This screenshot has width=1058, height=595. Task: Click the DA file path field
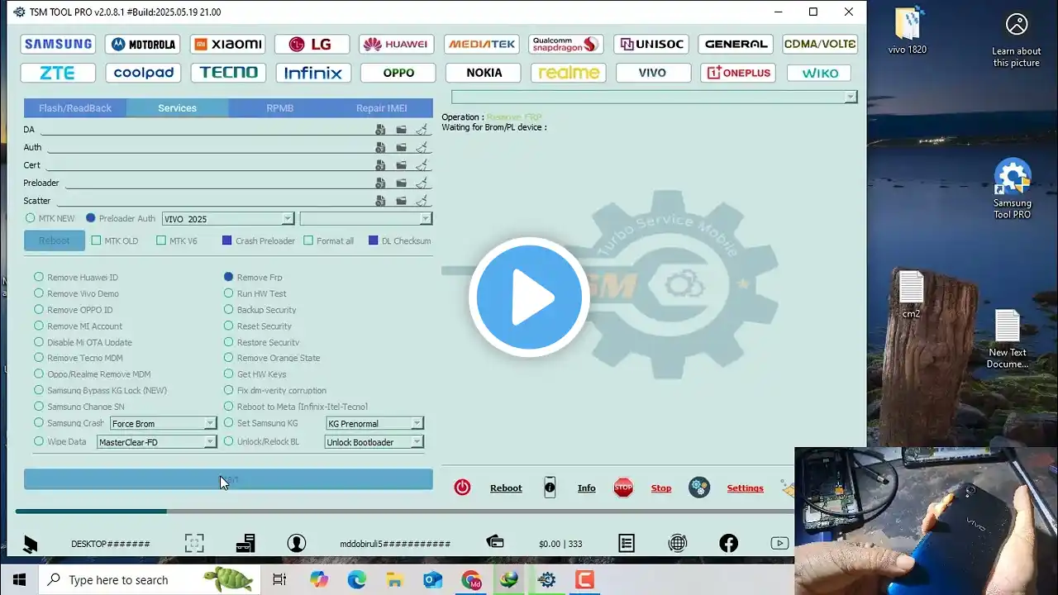(x=206, y=130)
